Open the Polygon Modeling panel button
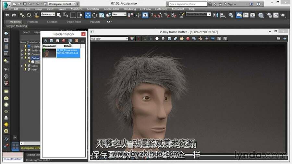Image resolution: width=292 pixels, height=164 pixels. 16,26
